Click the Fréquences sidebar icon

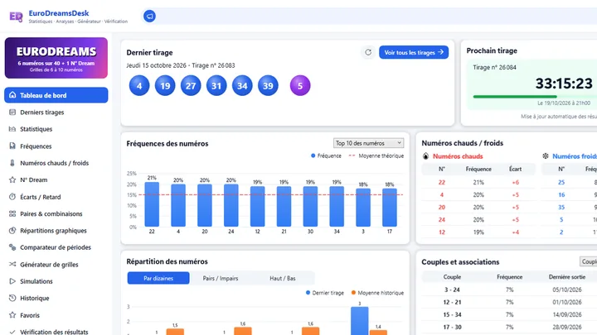pos(12,146)
